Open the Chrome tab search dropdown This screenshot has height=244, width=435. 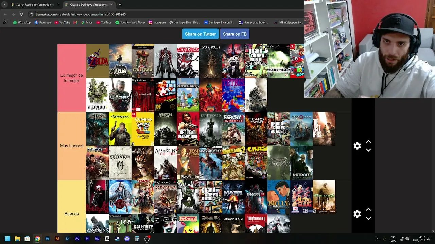coord(4,5)
